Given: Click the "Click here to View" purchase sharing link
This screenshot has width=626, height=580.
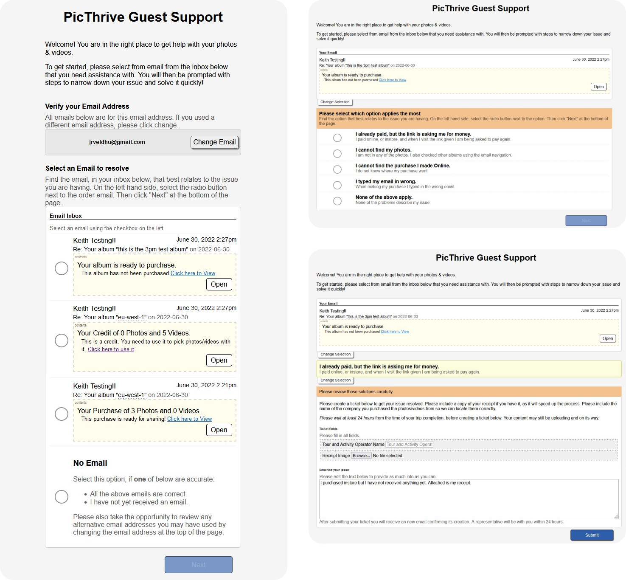Looking at the screenshot, I should [189, 419].
